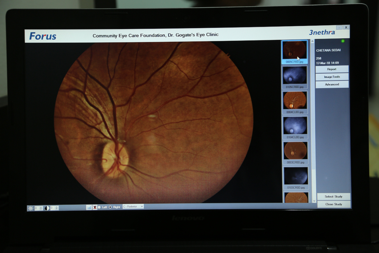Open the C - Posterior dropdown
Screen dimensions: 379x253
[x=133, y=207]
